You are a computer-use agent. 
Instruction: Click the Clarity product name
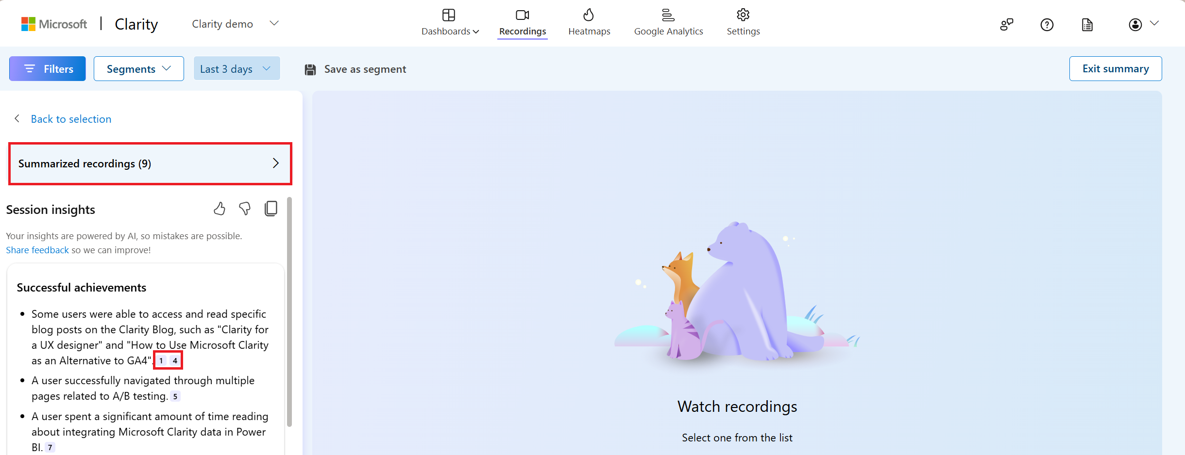[136, 24]
